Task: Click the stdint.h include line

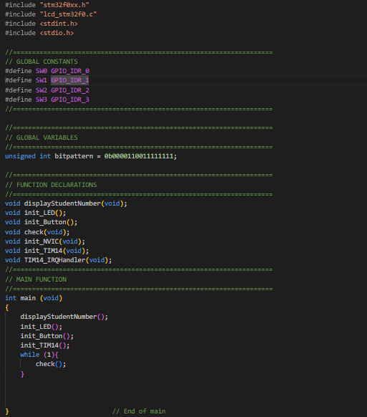Action: click(41, 24)
